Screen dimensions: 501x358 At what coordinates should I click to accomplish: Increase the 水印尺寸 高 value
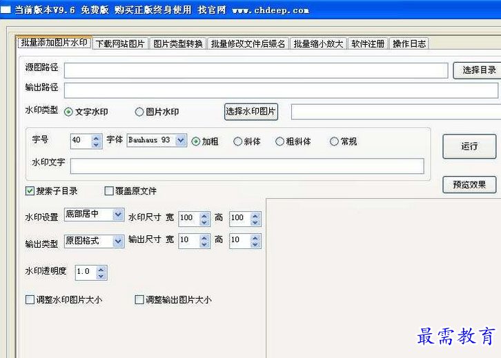[x=255, y=216]
